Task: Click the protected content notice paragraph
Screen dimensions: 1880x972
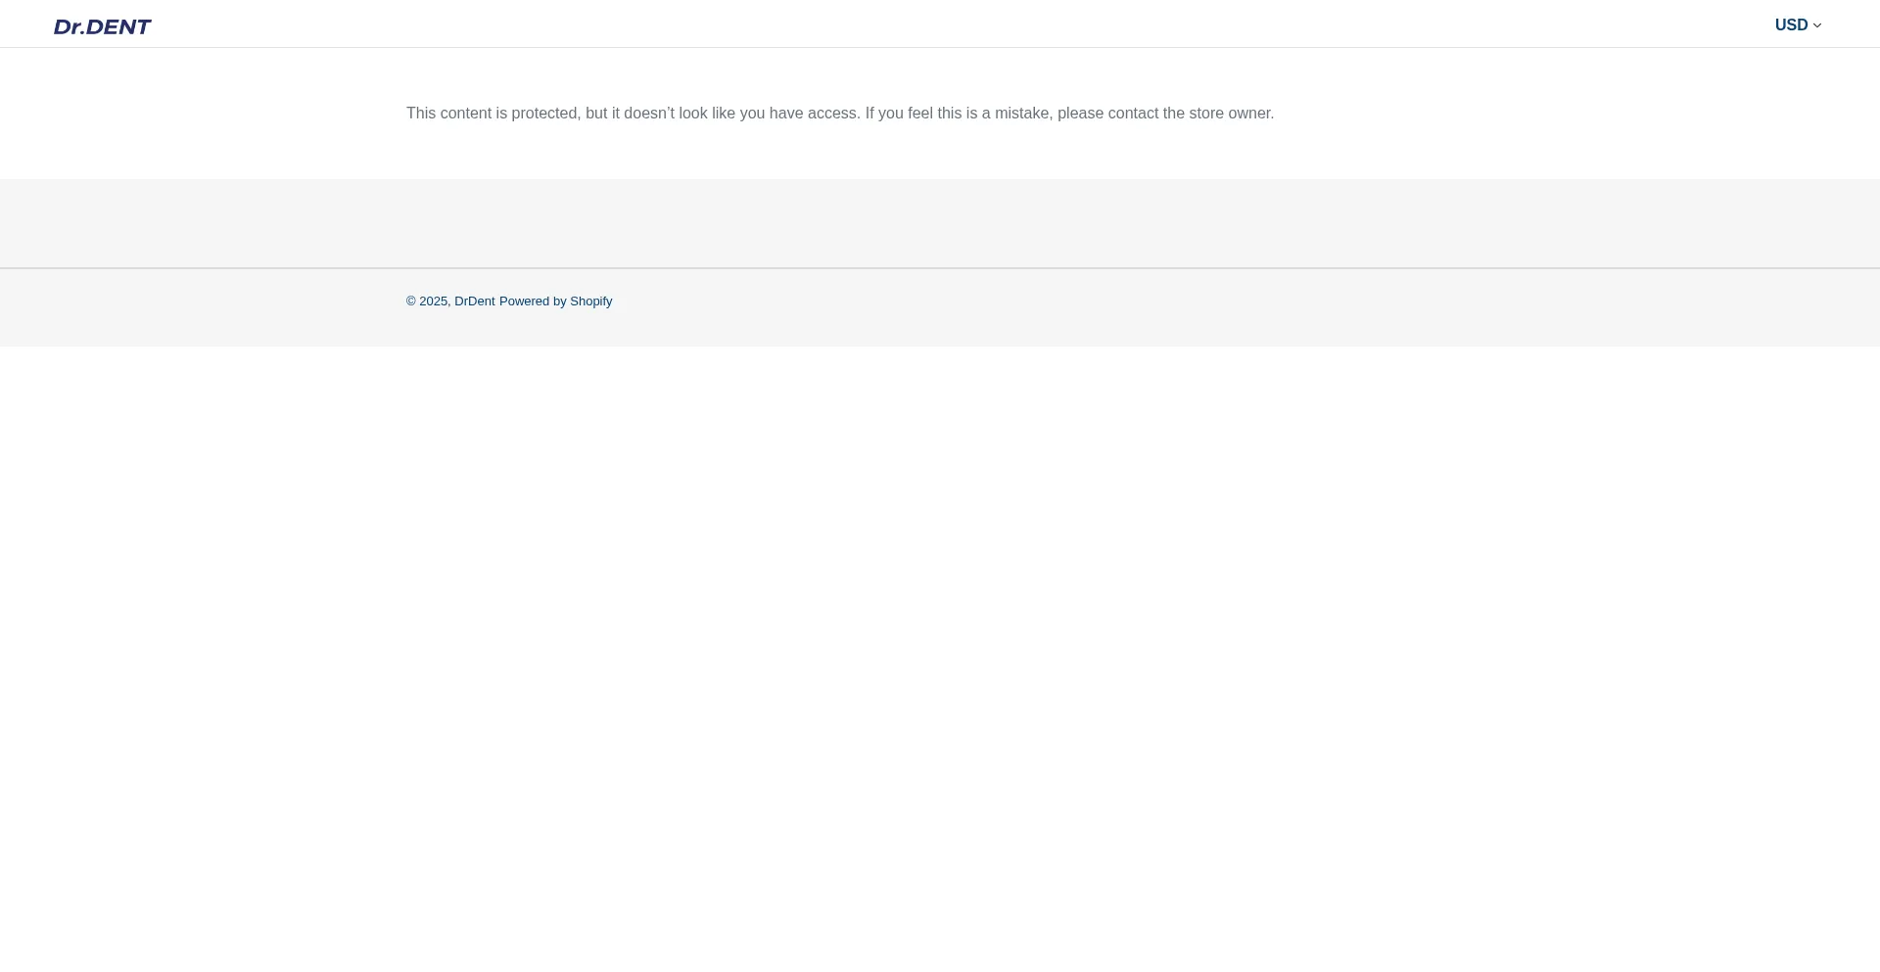Action: pos(839,114)
